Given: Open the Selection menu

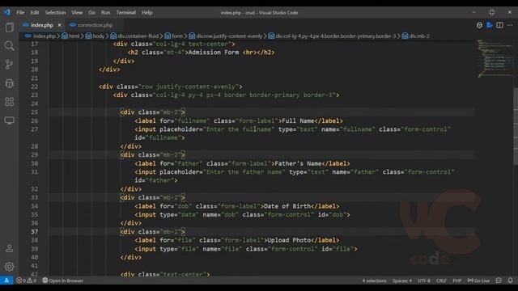Looking at the screenshot, I should point(55,13).
